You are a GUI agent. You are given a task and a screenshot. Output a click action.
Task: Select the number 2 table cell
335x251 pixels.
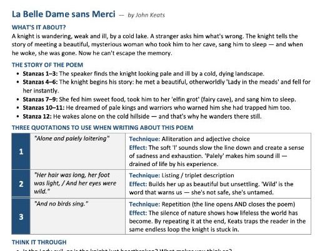point(21,184)
